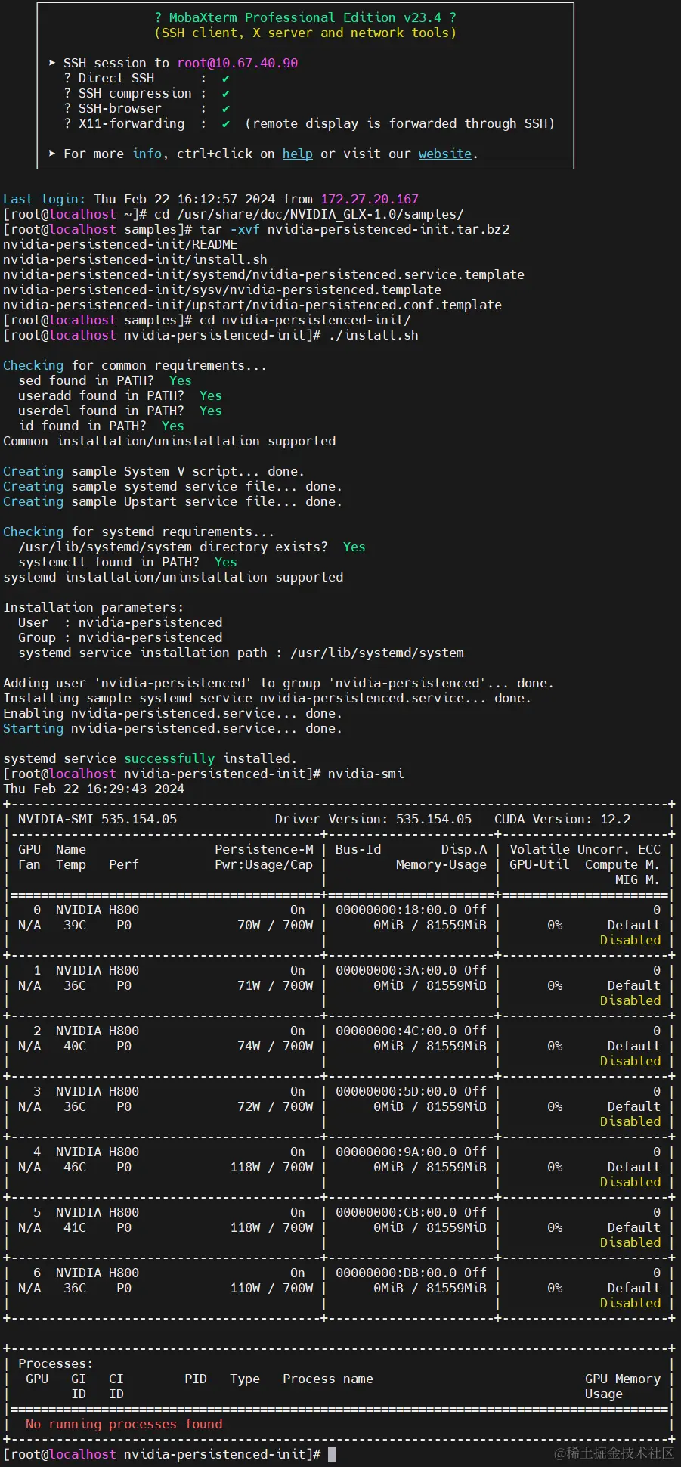
Task: Click GPU 4 bus id 00000000:9A:00.0
Action: coord(396,1152)
